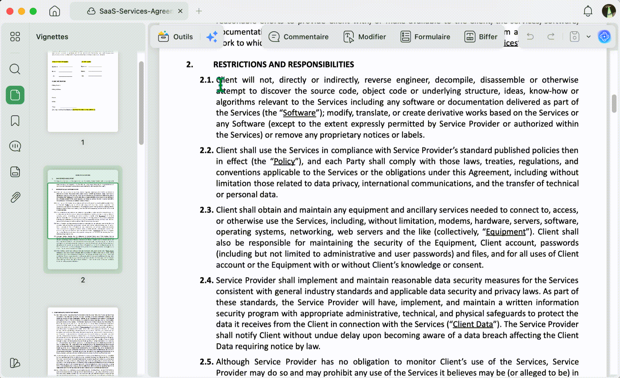
Task: Add a new tab with plus button
Action: [x=199, y=11]
